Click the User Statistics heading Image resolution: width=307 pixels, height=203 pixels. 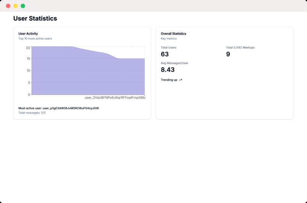pyautogui.click(x=35, y=18)
